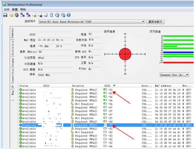Click the WirelessMon app icon in title bar
Screen dimensions: 196x149
point(5,5)
